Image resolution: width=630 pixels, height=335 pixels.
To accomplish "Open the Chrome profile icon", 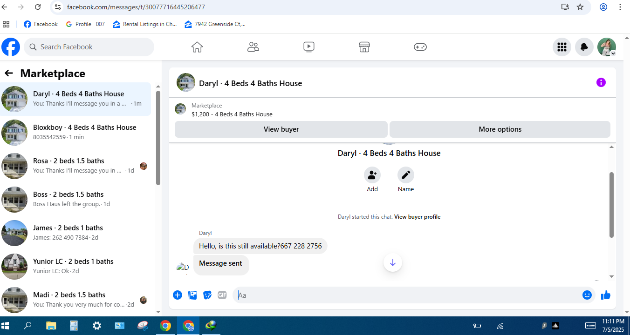I will coord(603,7).
